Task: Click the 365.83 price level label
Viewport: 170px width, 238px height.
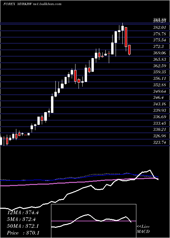Action: click(x=159, y=60)
